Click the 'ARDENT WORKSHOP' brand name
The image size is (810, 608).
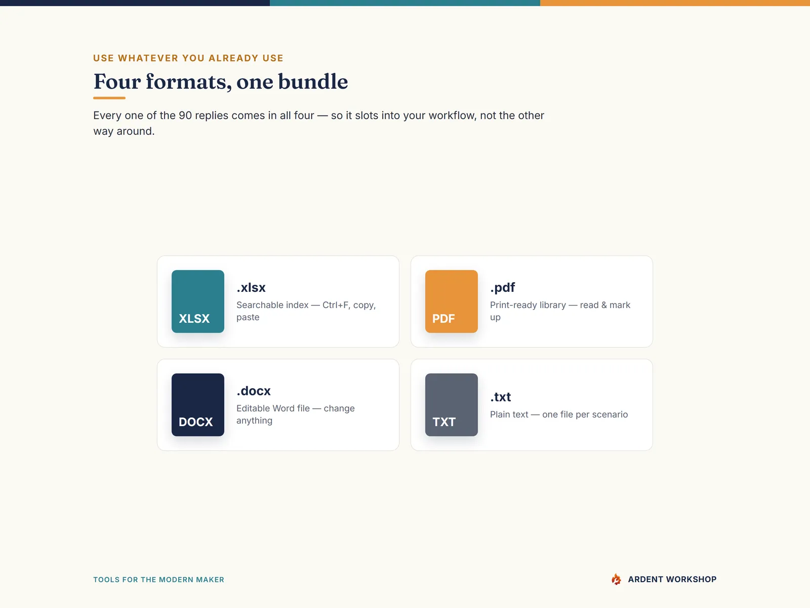pyautogui.click(x=672, y=579)
